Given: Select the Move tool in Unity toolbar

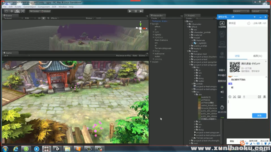Looking at the screenshot, I should [x=12, y=11].
